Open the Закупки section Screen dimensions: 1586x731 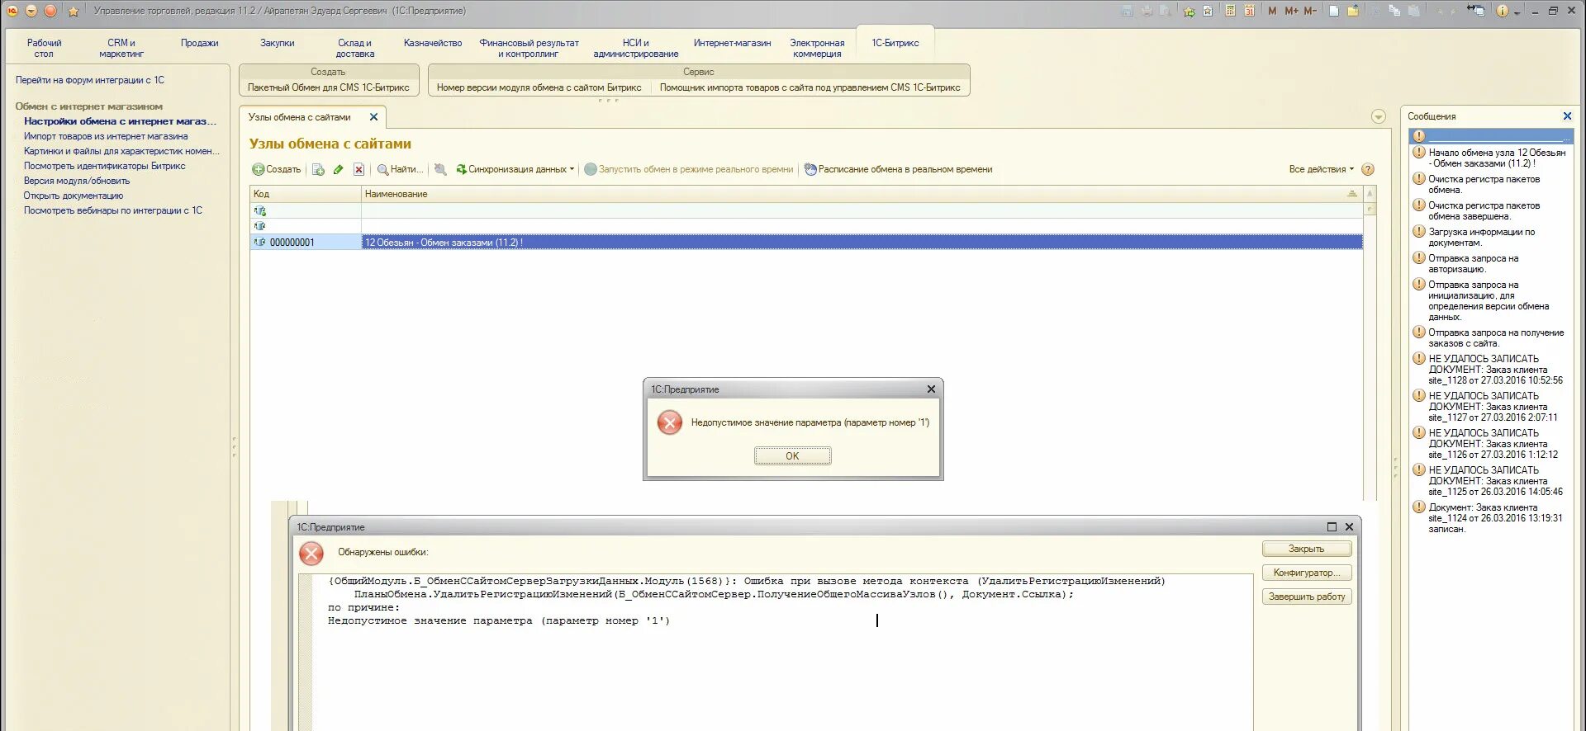[x=278, y=43]
